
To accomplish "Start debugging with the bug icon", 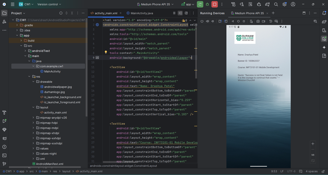I will [x=207, y=4].
